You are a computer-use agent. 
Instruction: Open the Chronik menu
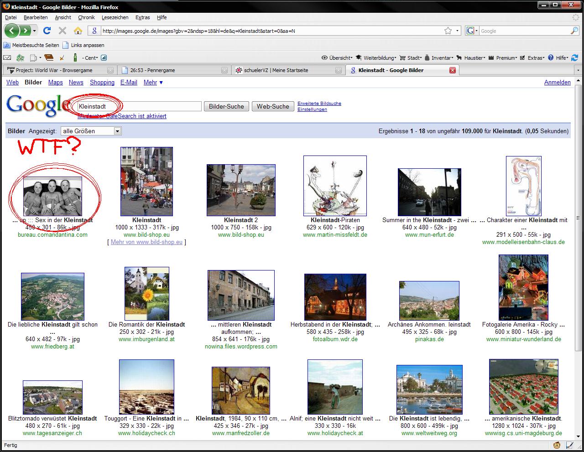(x=86, y=17)
